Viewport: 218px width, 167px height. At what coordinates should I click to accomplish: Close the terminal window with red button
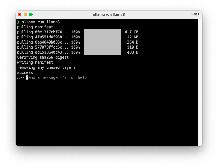pos(20,15)
